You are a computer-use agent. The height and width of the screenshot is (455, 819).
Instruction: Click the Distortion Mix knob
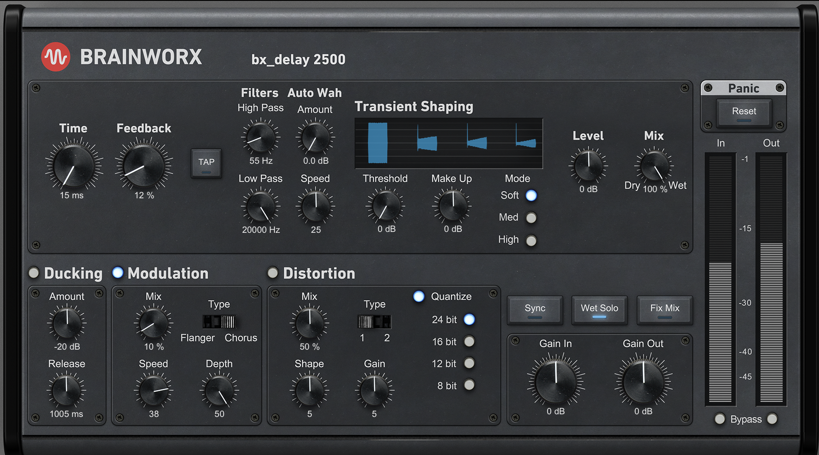(309, 323)
